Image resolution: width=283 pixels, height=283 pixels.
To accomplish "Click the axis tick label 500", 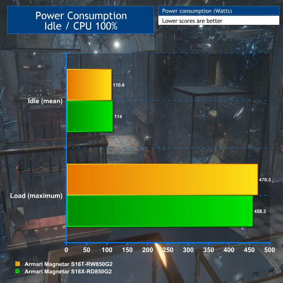I will point(270,250).
